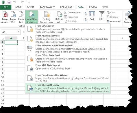Switch to the FORMULAS tab
137x113 pixels.
tap(66, 7)
